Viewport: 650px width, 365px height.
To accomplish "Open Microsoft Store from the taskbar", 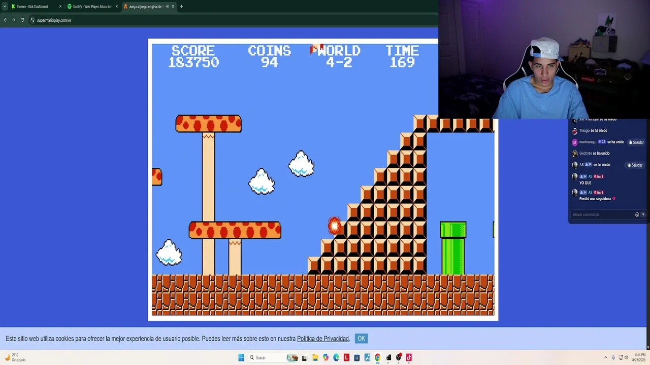I will click(x=357, y=357).
